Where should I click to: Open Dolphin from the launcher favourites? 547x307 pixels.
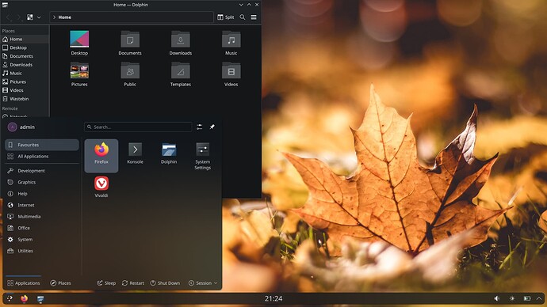pyautogui.click(x=169, y=153)
